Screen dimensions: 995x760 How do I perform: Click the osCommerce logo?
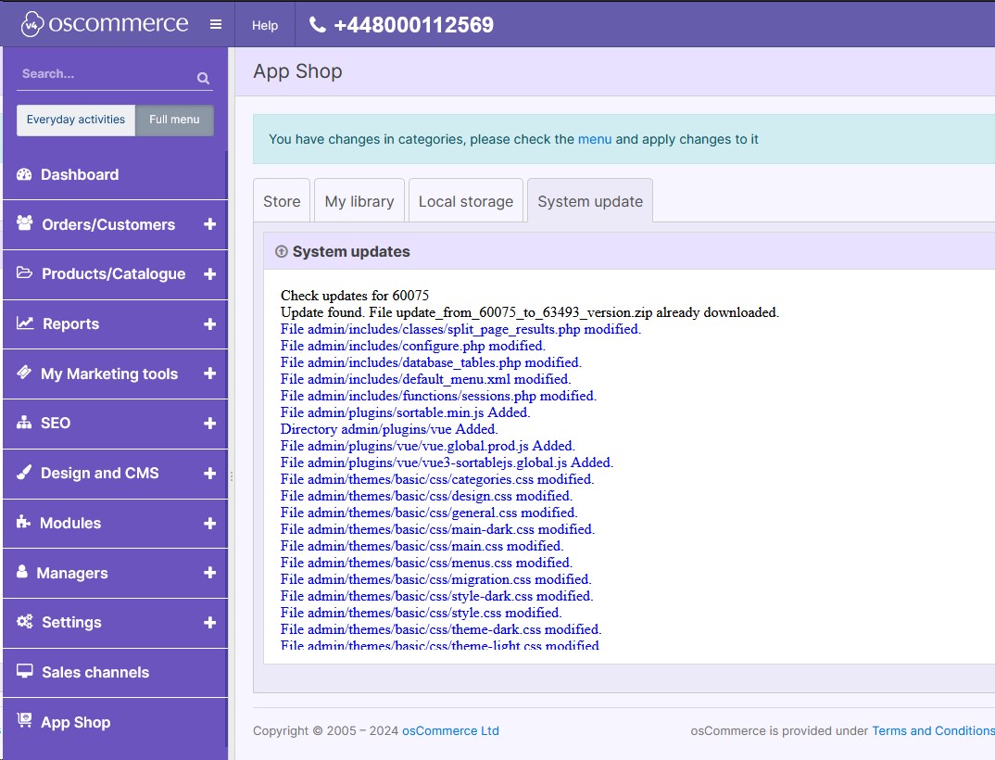[x=105, y=24]
